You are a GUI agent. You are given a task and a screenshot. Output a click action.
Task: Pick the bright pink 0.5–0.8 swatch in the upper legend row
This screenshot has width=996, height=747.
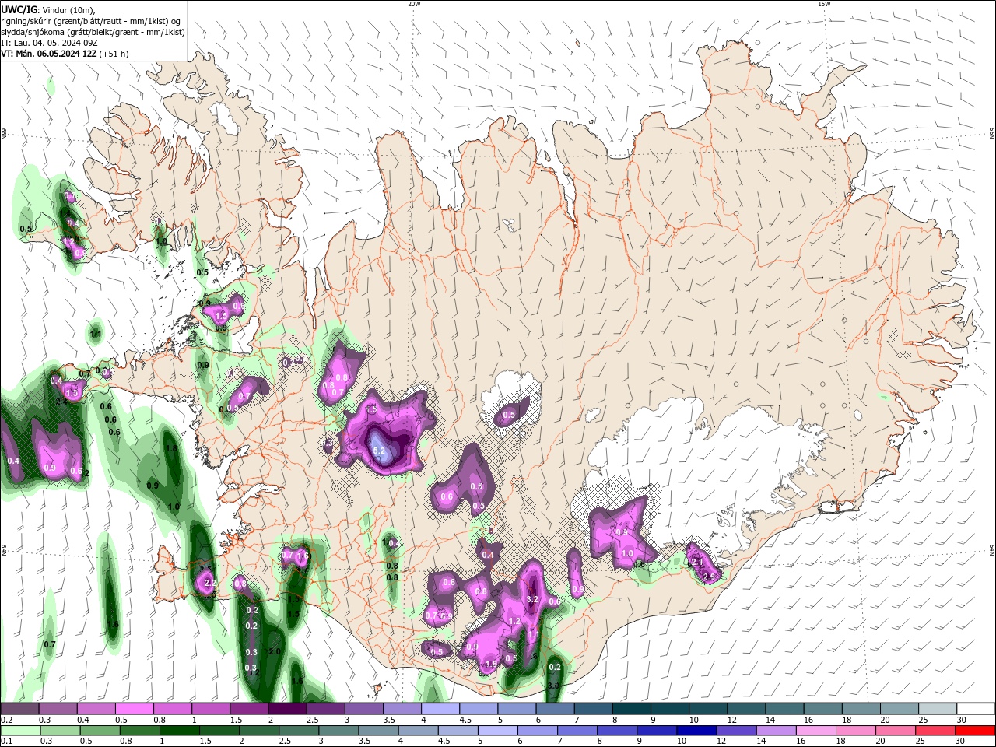(134, 709)
